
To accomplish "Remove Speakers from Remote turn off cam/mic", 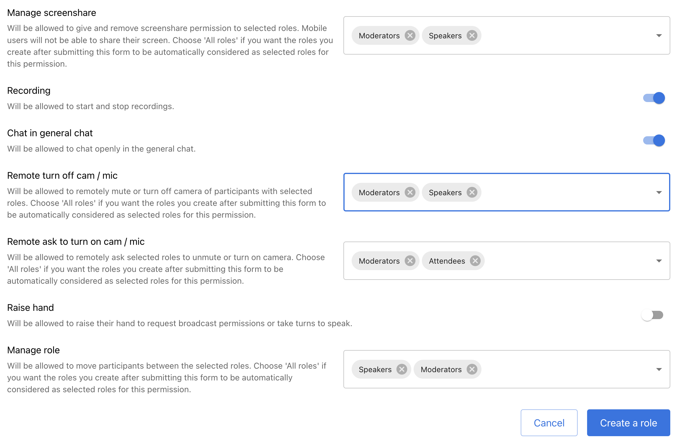I will point(472,193).
